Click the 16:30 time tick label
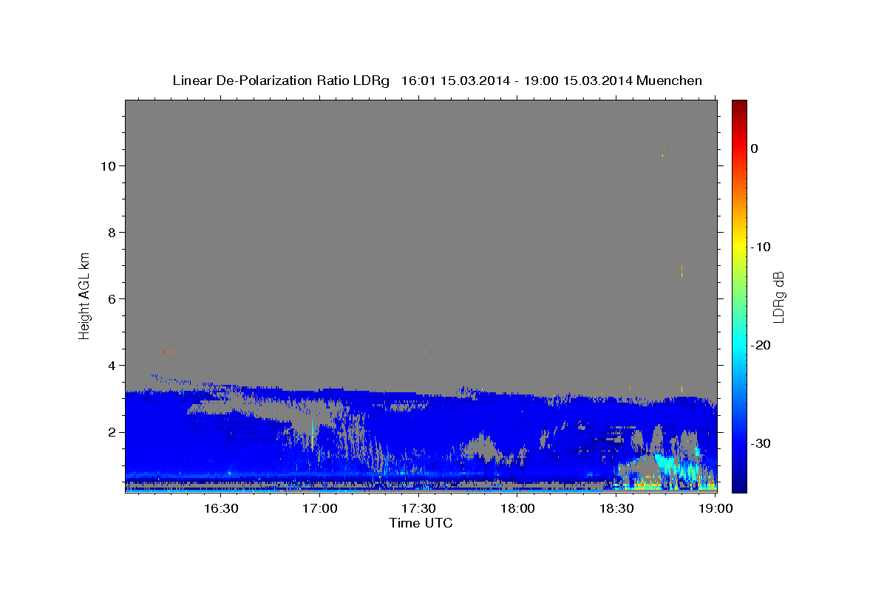Image resolution: width=887 pixels, height=591 pixels. 220,508
